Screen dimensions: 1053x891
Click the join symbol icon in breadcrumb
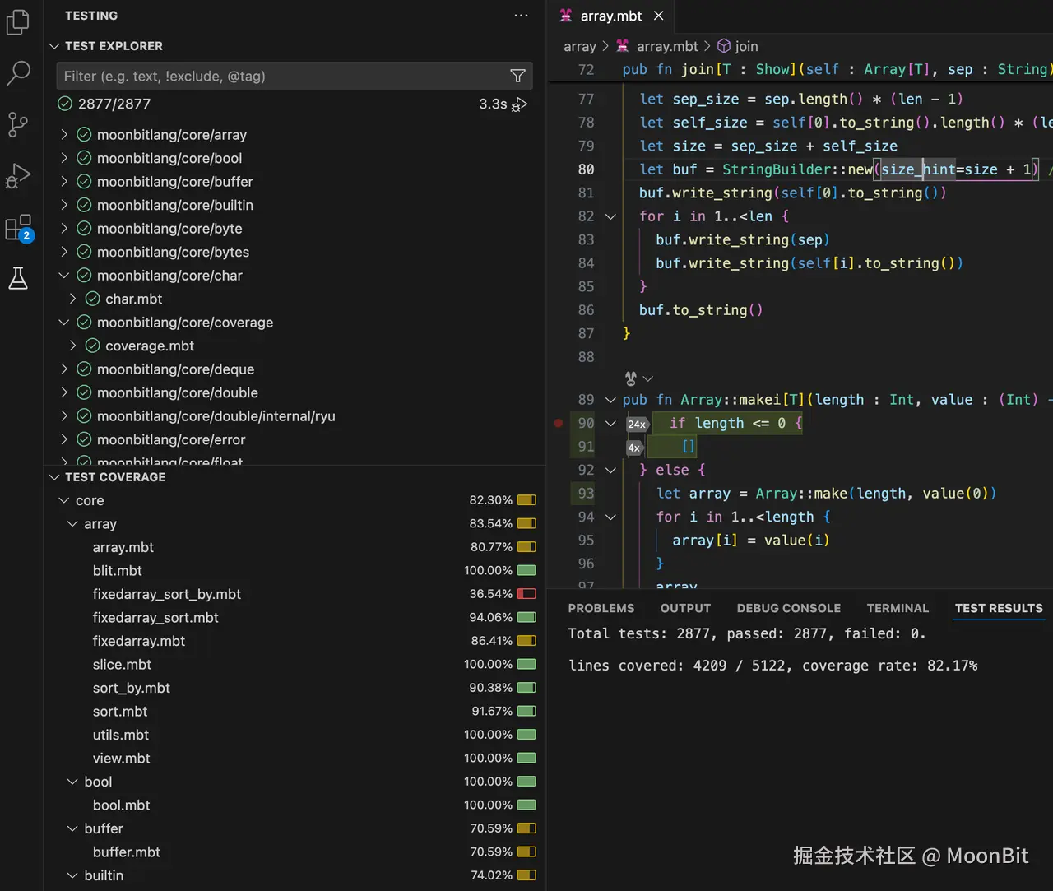(724, 46)
